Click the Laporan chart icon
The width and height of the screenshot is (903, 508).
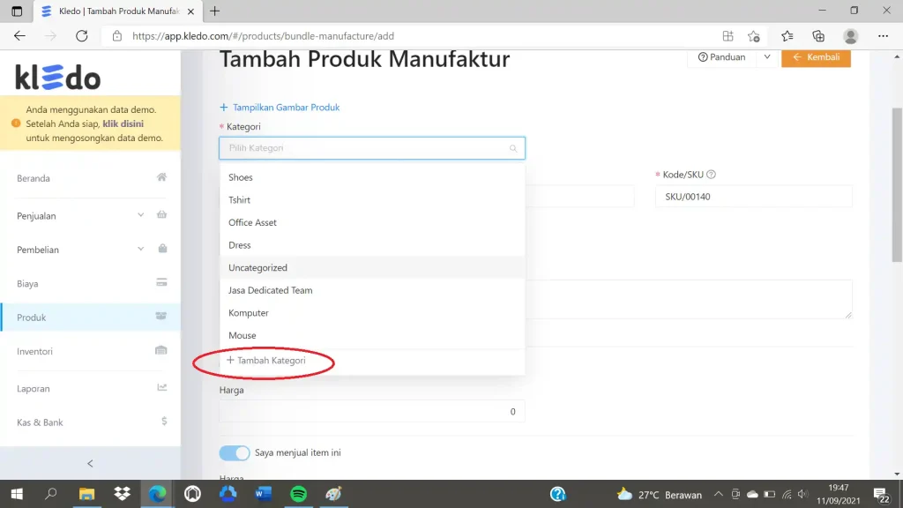[162, 388]
